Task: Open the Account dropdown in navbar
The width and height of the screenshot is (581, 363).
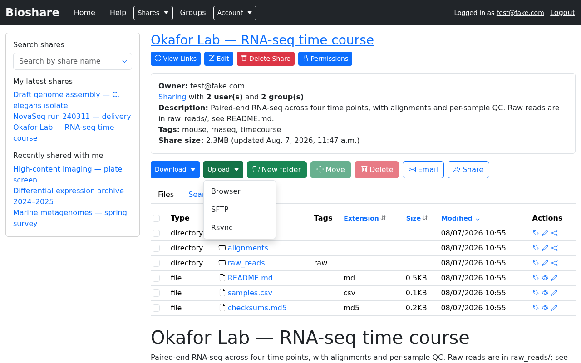Action: point(235,13)
